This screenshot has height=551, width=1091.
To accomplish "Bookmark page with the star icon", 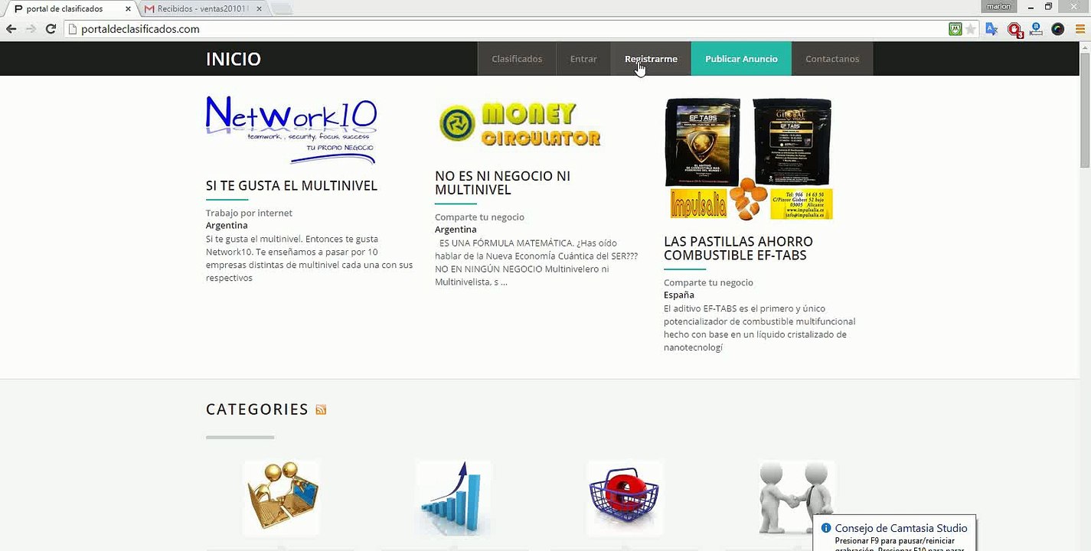I will coord(971,29).
